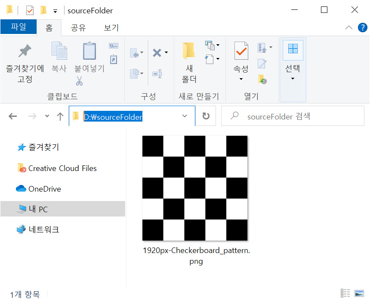The height and width of the screenshot is (302, 370).
Task: Go back with the left arrow
Action: pos(13,116)
